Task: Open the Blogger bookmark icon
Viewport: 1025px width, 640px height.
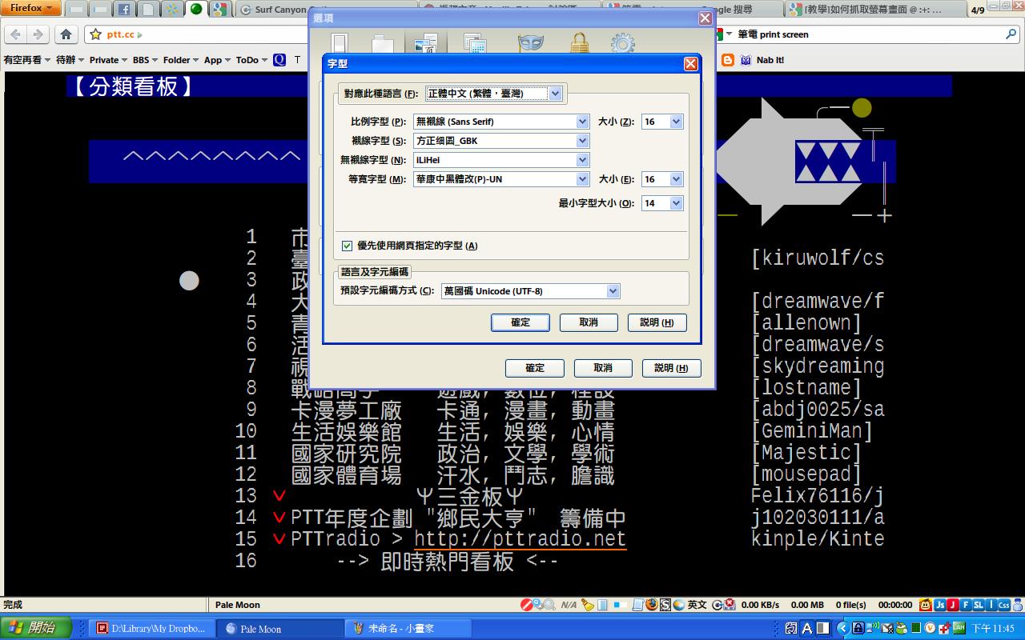Action: pos(727,60)
